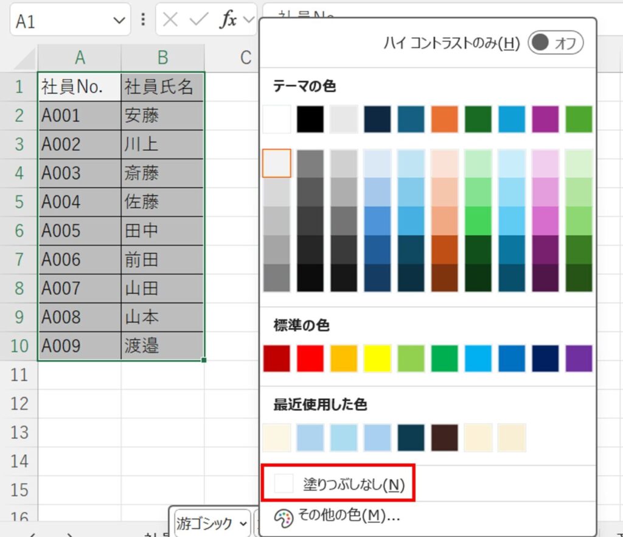Select standard red color swatch
Screen dimensions: 623x537
pyautogui.click(x=310, y=359)
